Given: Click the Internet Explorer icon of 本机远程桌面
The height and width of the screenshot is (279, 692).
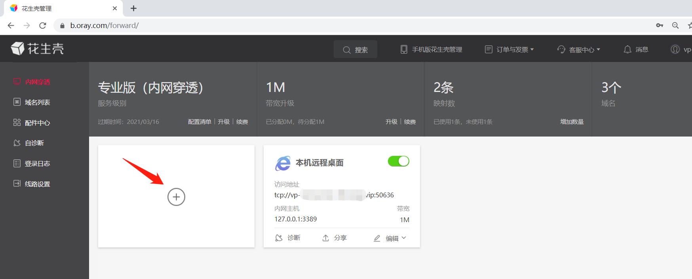Looking at the screenshot, I should (283, 163).
